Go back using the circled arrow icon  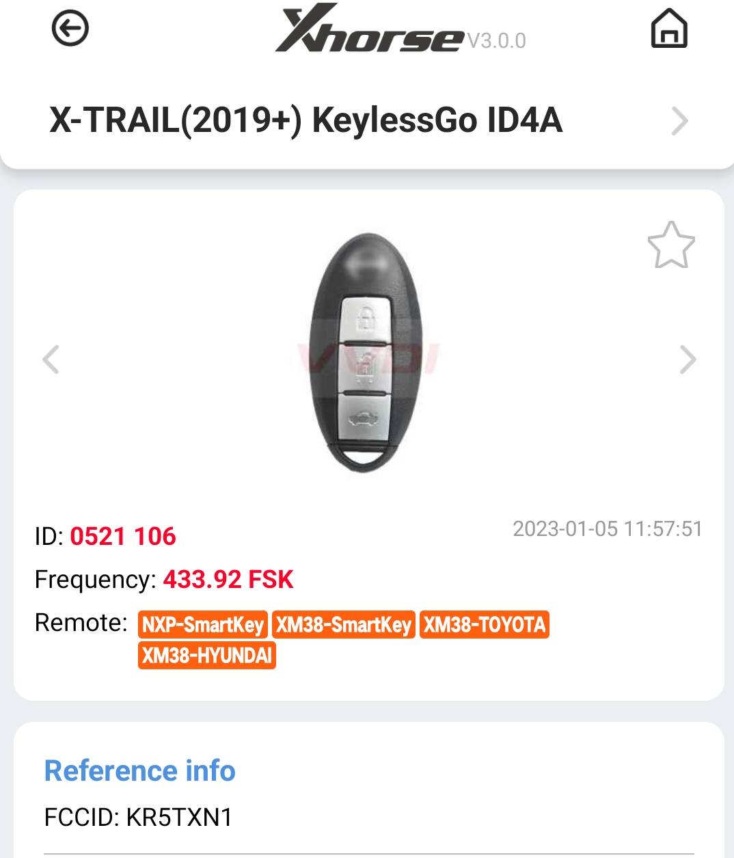coord(70,28)
